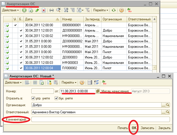Viewport: 177px width, 135px height.
Task: Open help in Новый document toolbar
Action: 82,82
